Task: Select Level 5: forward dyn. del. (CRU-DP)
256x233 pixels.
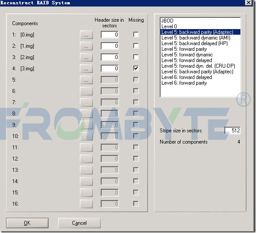Action: (x=200, y=66)
